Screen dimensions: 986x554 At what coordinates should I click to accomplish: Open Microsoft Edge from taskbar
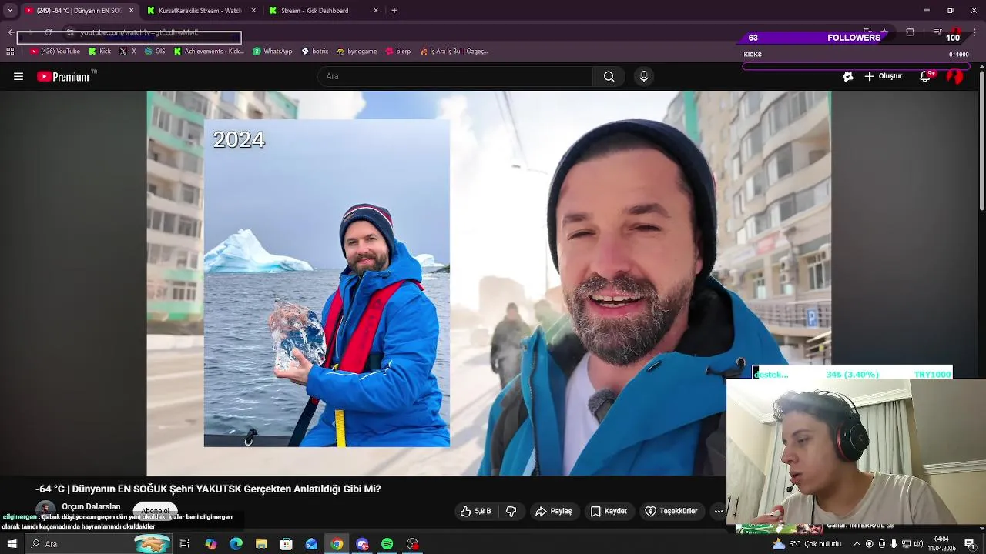tap(236, 544)
